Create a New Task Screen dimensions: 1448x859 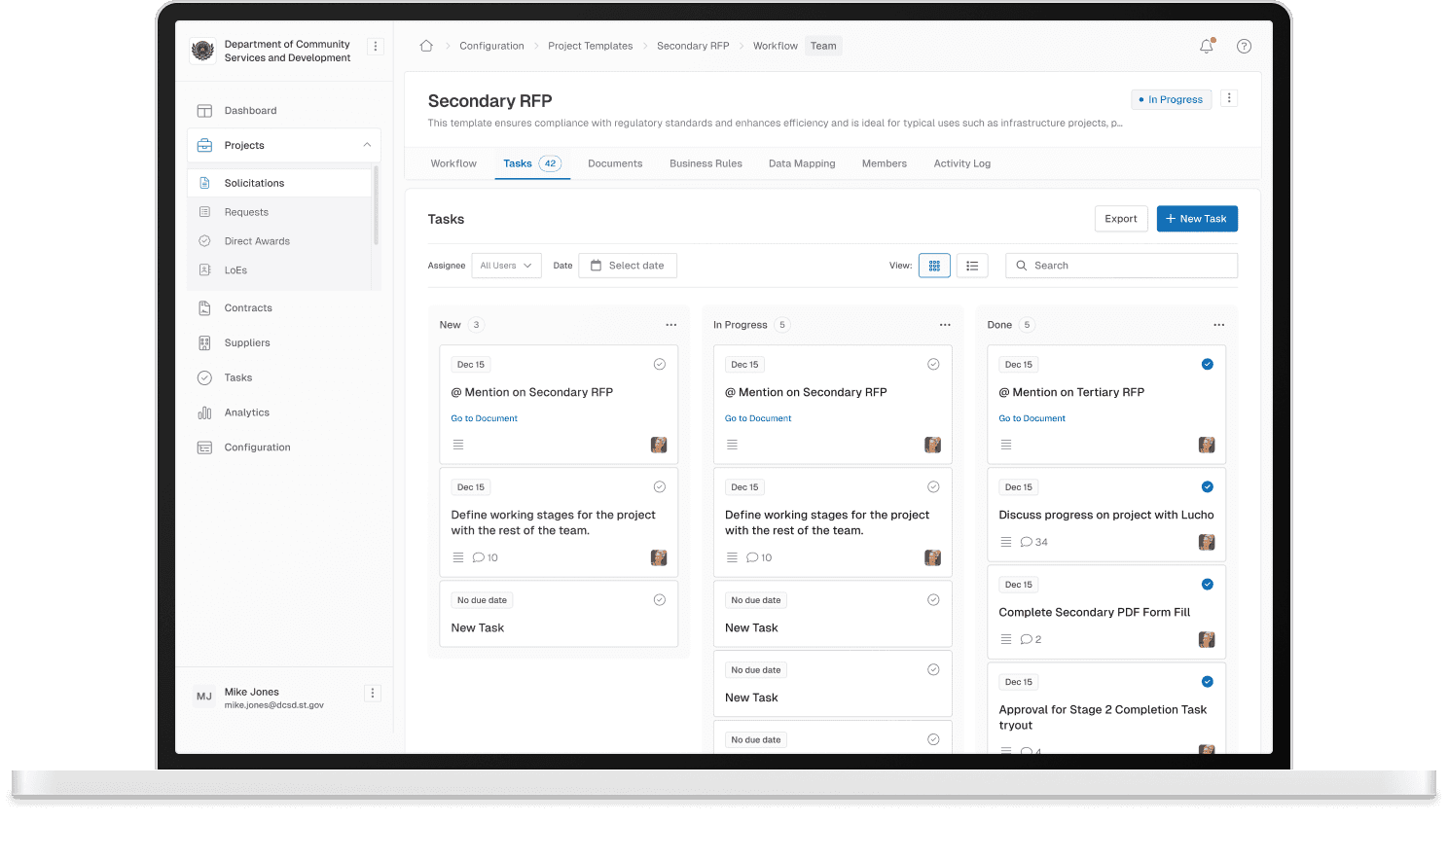coord(1197,219)
